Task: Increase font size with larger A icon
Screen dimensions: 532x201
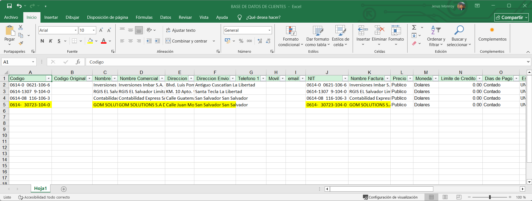Action: coord(101,30)
